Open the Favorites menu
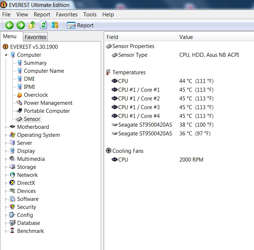This screenshot has height=250, width=254. coord(67,15)
